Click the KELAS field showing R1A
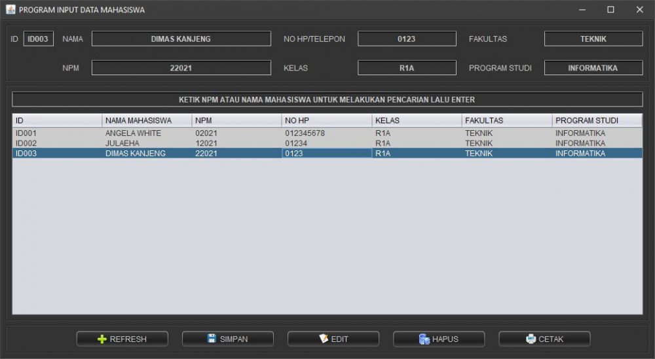 click(x=406, y=68)
